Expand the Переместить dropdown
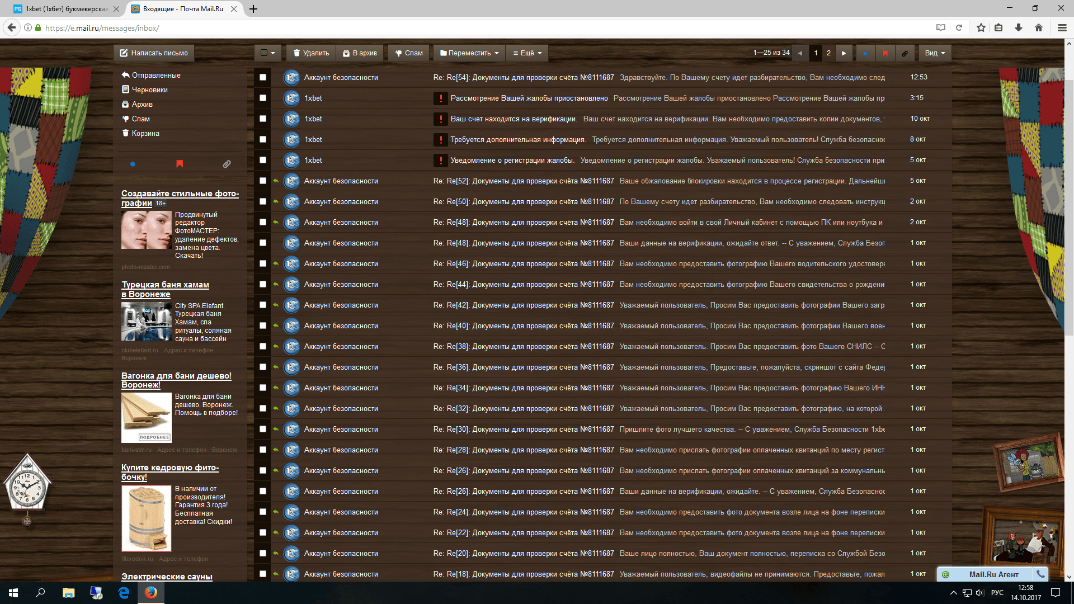Viewport: 1074px width, 604px height. point(469,53)
